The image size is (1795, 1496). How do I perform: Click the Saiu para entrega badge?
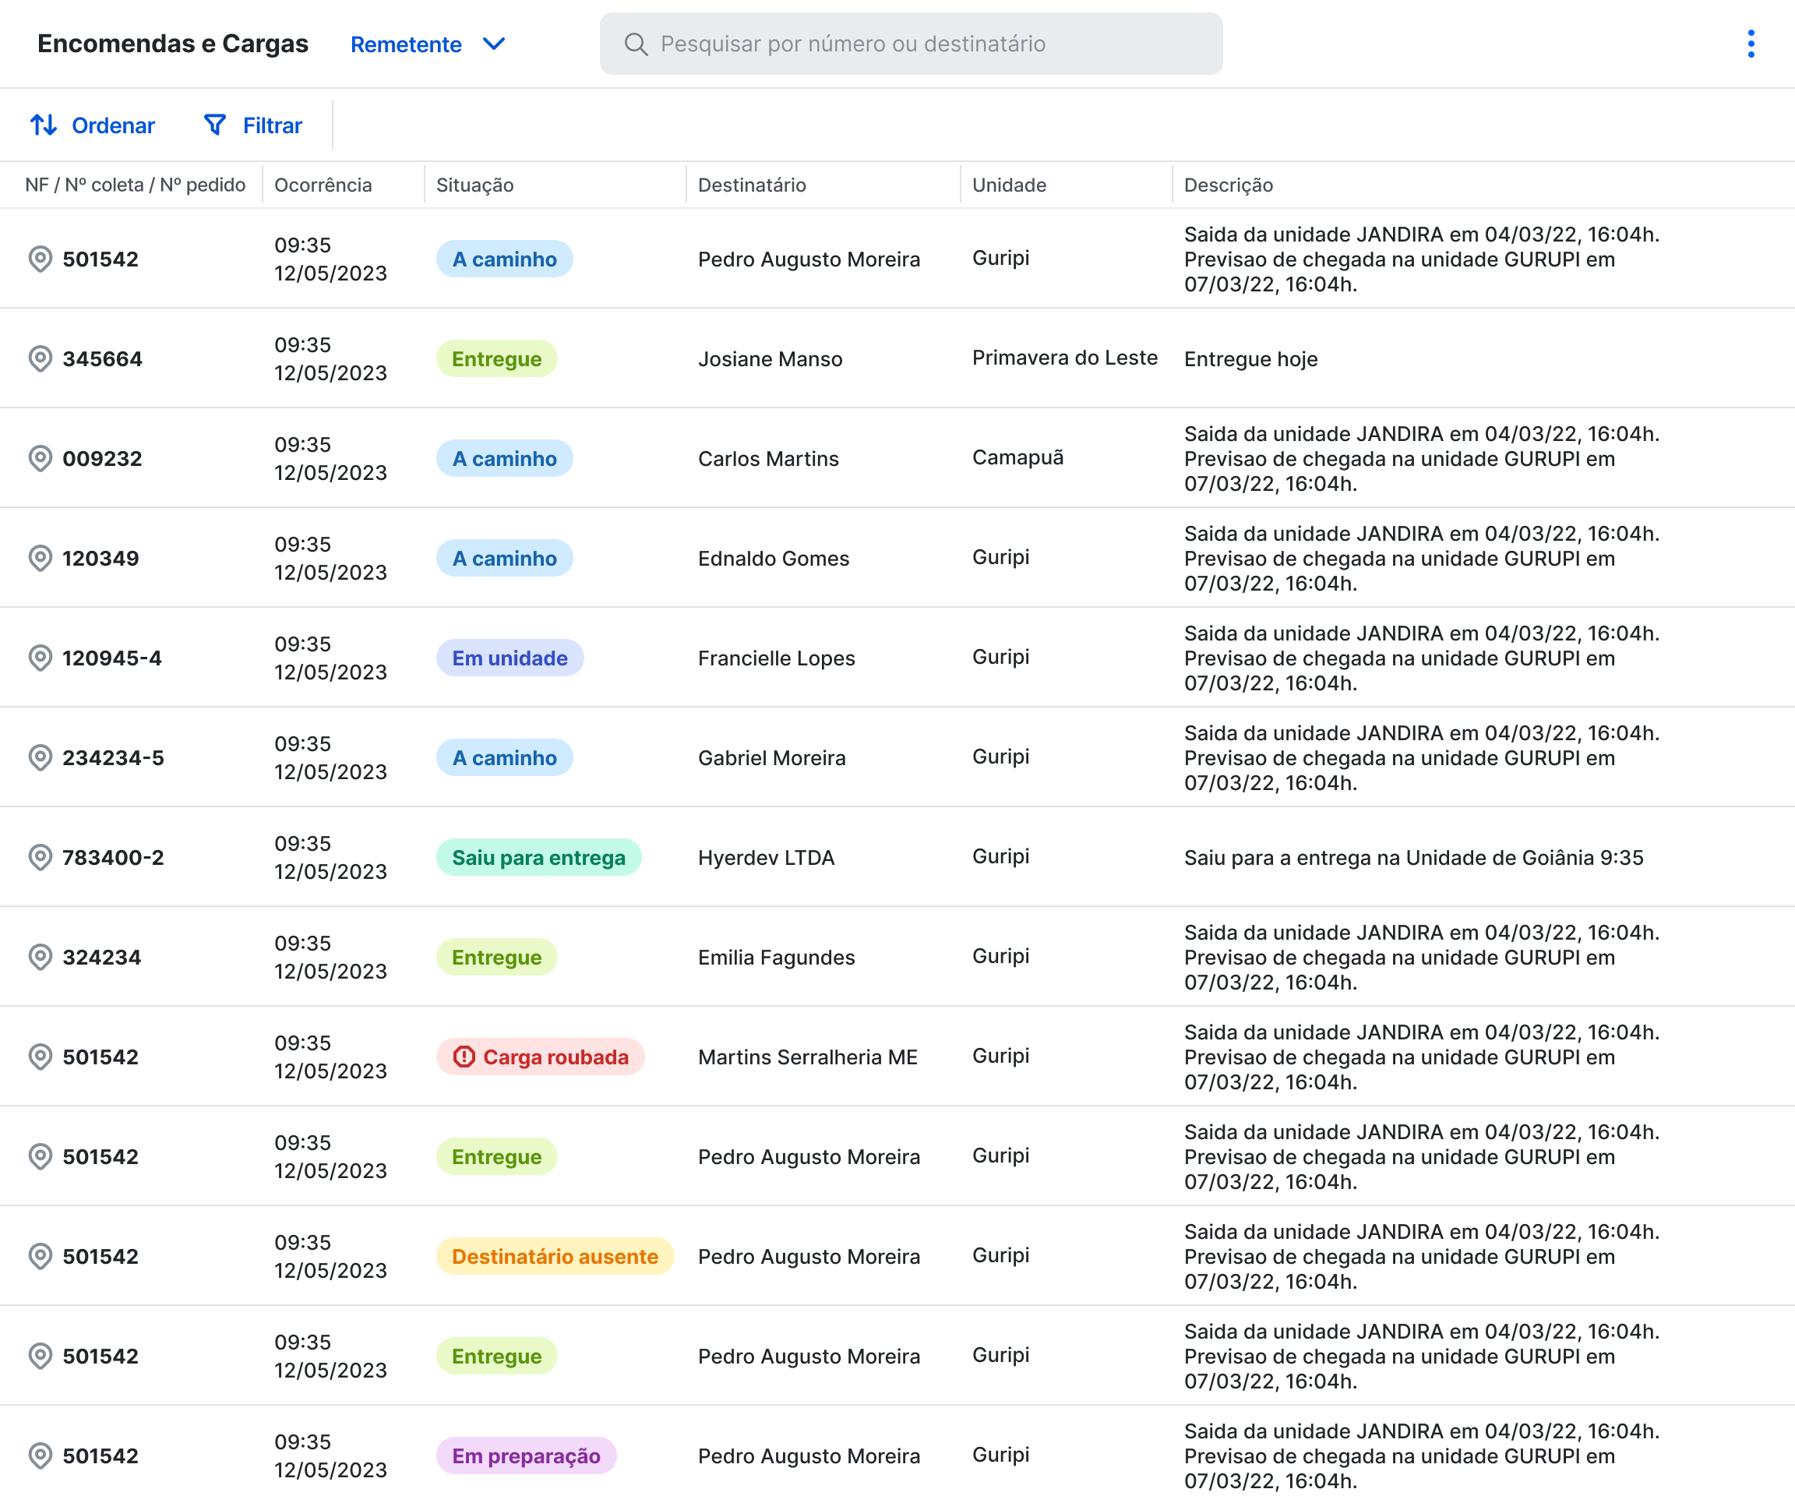point(538,856)
